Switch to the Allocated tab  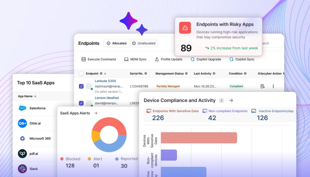[116, 43]
